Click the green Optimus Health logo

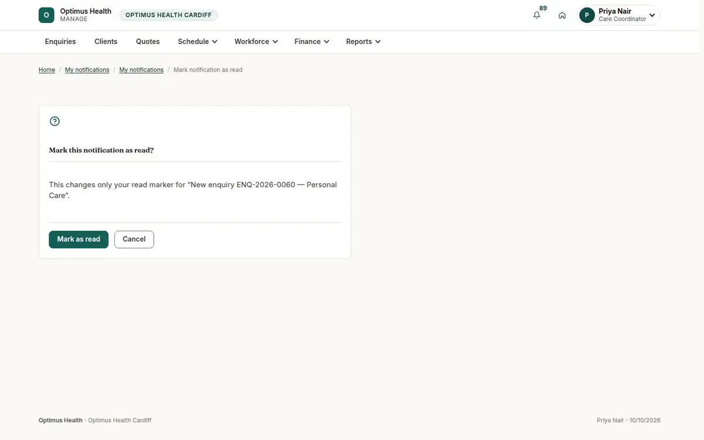pyautogui.click(x=46, y=15)
